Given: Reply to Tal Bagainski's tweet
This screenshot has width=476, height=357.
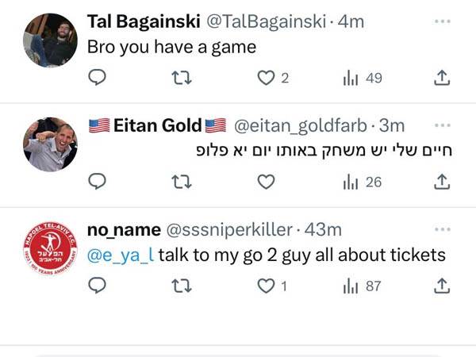Looking at the screenshot, I should (x=97, y=77).
